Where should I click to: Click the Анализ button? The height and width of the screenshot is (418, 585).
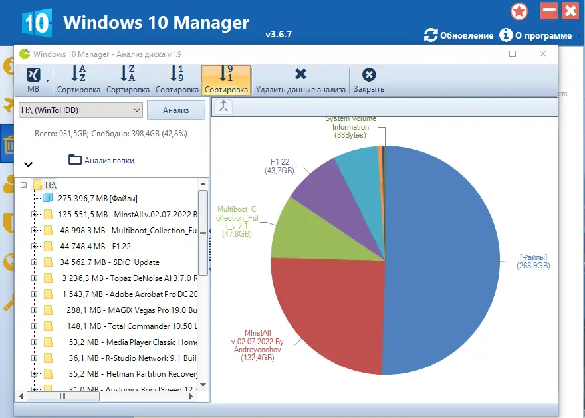(176, 110)
